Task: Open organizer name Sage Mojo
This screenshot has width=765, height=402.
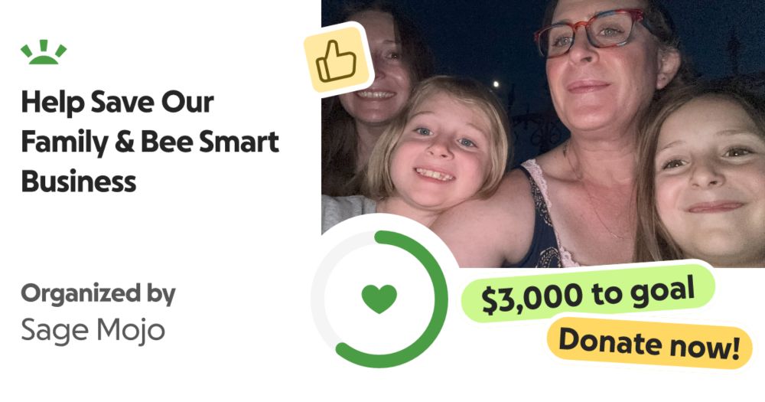Action: pos(93,331)
